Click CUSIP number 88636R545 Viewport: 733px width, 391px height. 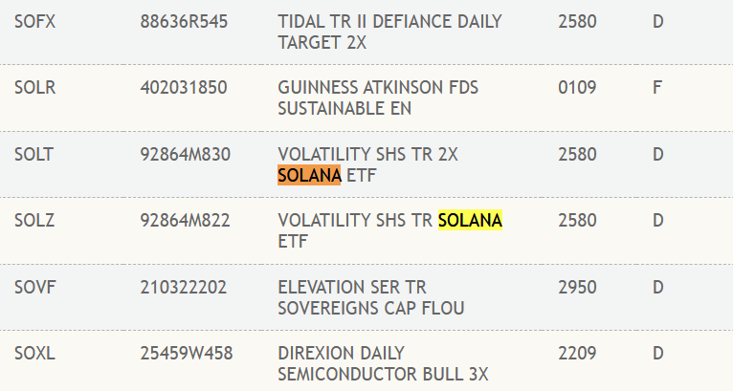tap(184, 21)
